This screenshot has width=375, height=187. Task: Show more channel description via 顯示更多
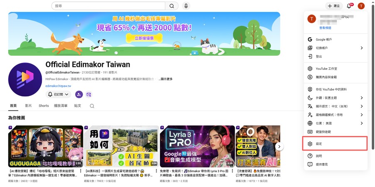tap(167, 79)
